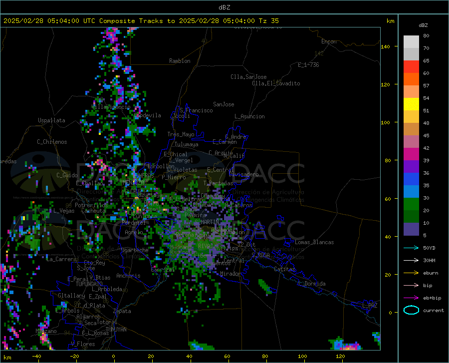Click the cyan 'current' ellipse icon

411,310
